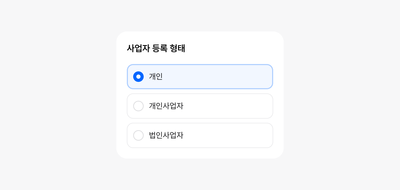
Task: Click the blue ring of the 개인 radio
Action: (135, 77)
